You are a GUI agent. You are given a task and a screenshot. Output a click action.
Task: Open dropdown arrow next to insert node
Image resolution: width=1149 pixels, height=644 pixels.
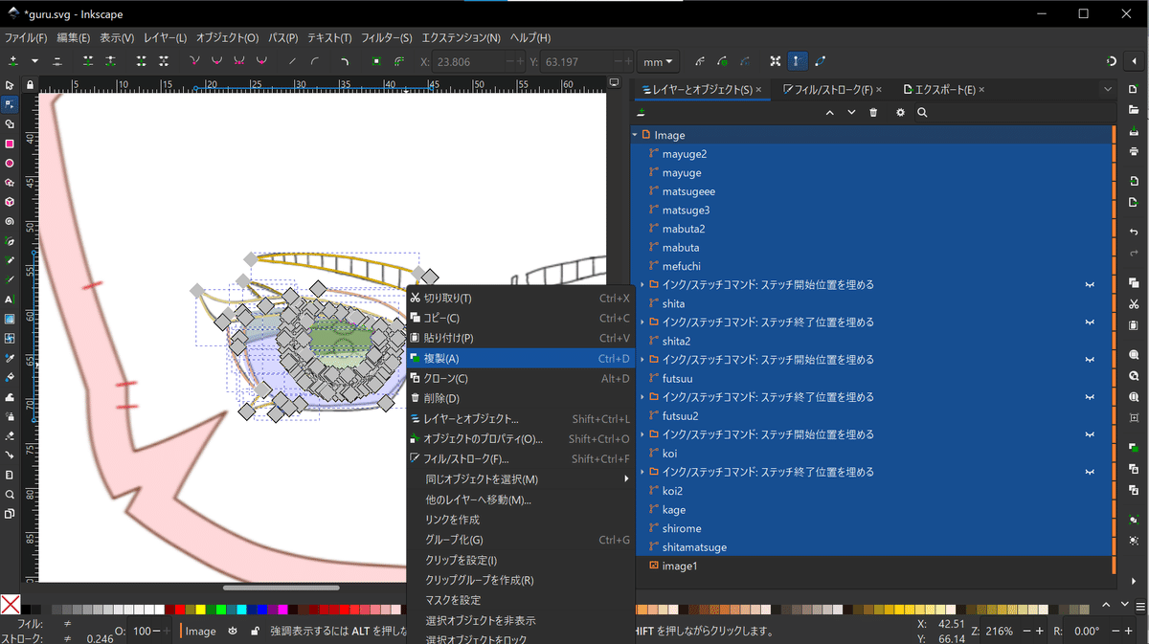click(x=35, y=61)
